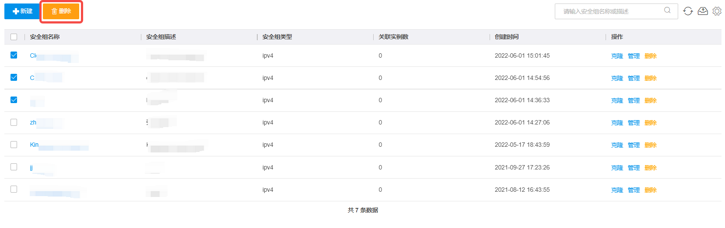Click the 创建时间 column header
Image resolution: width=725 pixels, height=228 pixels.
[507, 37]
